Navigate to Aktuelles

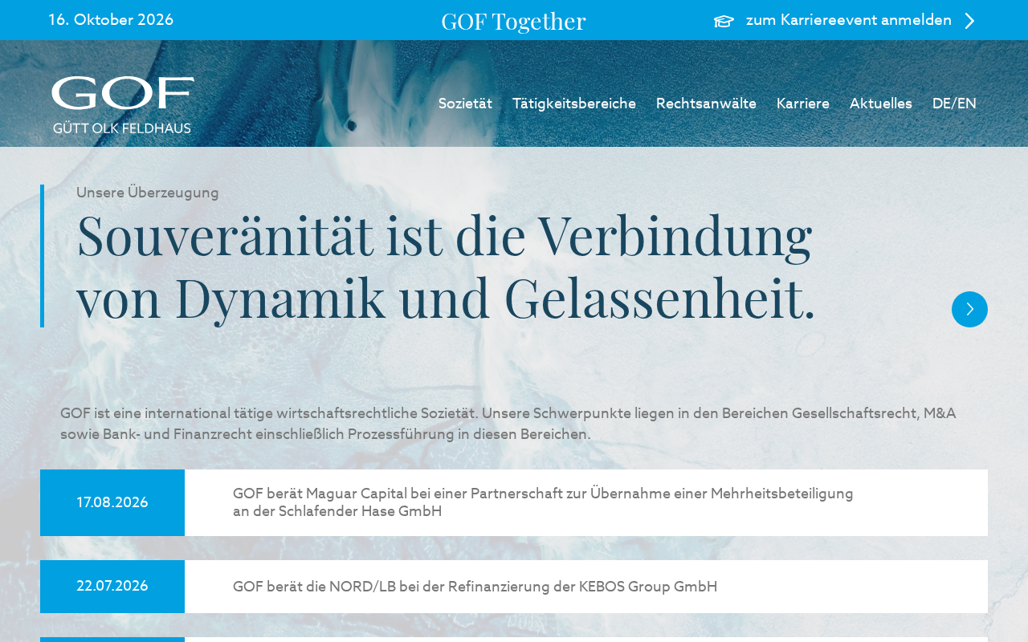[x=881, y=104]
